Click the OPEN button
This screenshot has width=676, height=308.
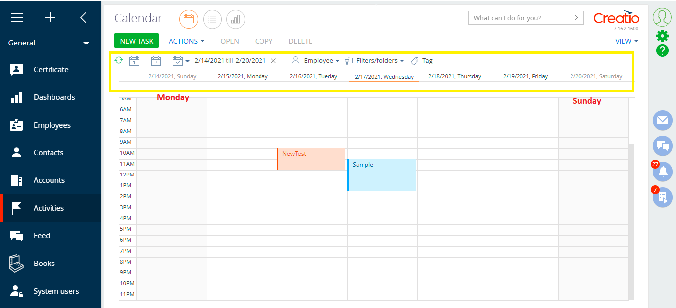[x=230, y=41]
